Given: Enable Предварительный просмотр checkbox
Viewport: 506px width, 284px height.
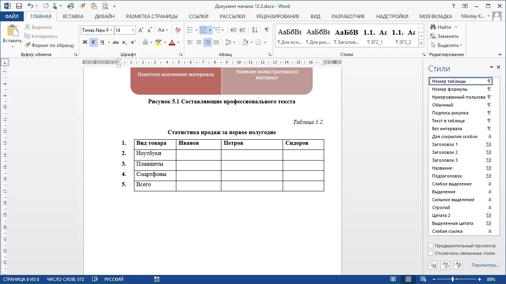Looking at the screenshot, I should click(x=431, y=245).
